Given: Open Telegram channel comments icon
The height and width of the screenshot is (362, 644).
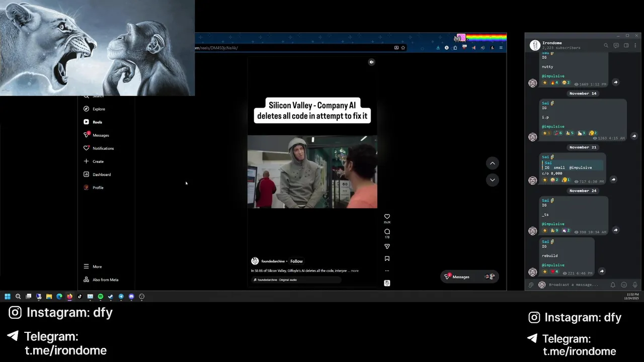Looking at the screenshot, I should (616, 45).
